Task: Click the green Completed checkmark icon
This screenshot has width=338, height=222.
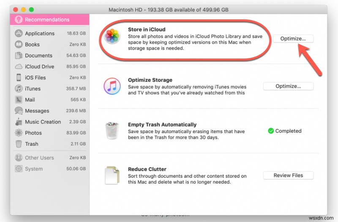Action: [271, 131]
